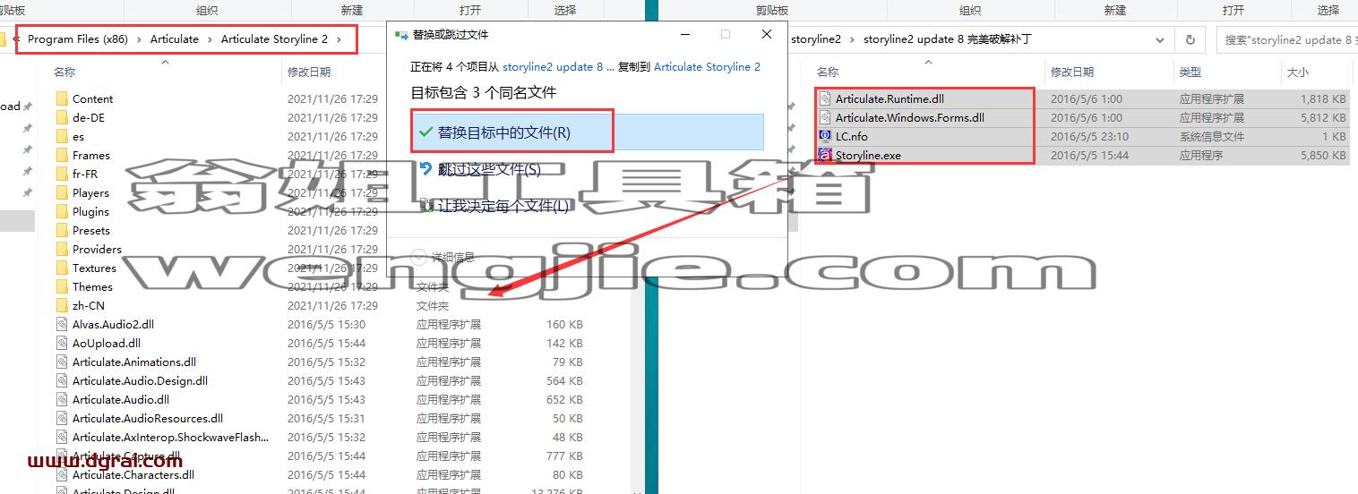The height and width of the screenshot is (494, 1358).
Task: Click the Frames folder icon
Action: click(62, 155)
